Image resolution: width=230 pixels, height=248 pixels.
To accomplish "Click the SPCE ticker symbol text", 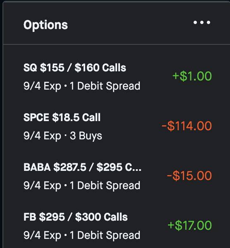I will 36,117.
